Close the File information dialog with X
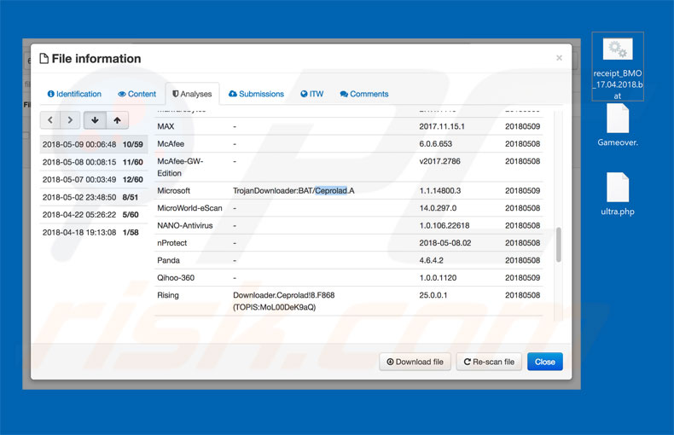 click(x=559, y=58)
